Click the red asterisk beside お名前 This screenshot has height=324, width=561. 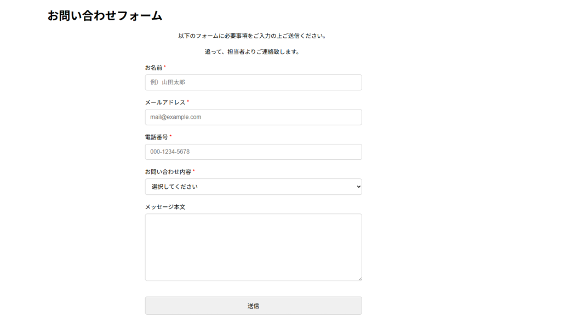pos(165,67)
